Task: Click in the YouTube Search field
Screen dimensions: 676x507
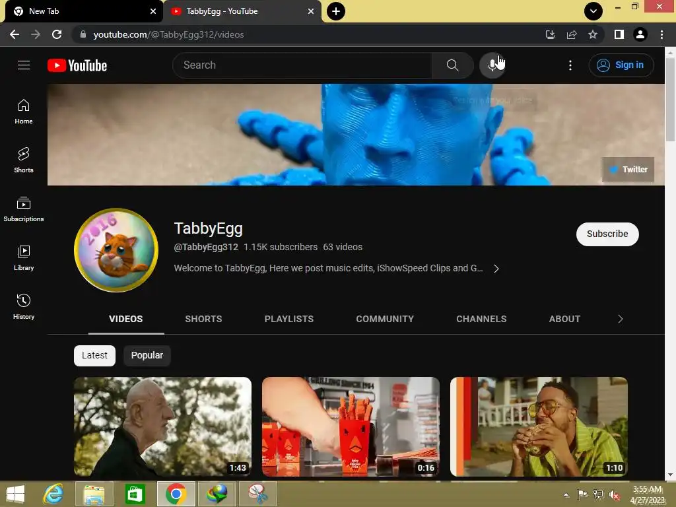Action: 302,65
